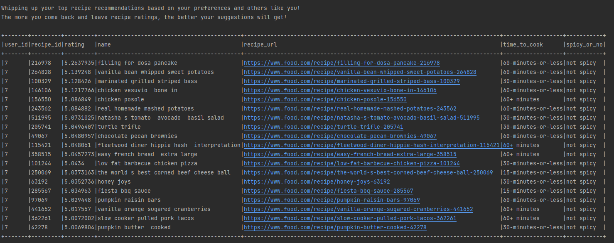Image resolution: width=614 pixels, height=243 pixels.
Task: Open the slow cooker pulled pork tacos link
Action: (350, 218)
